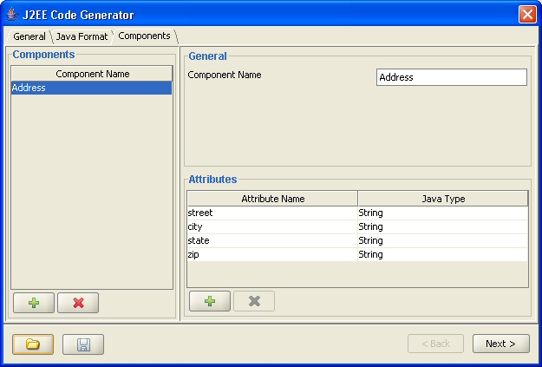This screenshot has width=542, height=367.
Task: Open project using the folder icon button
Action: pos(33,344)
